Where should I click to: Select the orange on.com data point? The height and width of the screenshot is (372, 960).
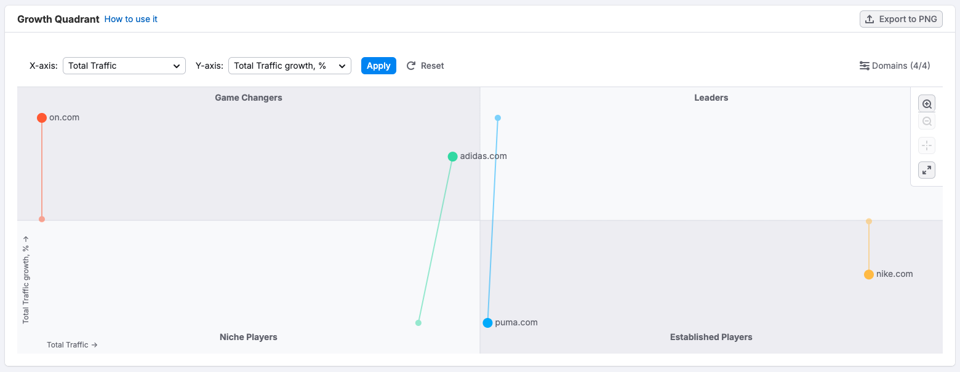click(42, 118)
